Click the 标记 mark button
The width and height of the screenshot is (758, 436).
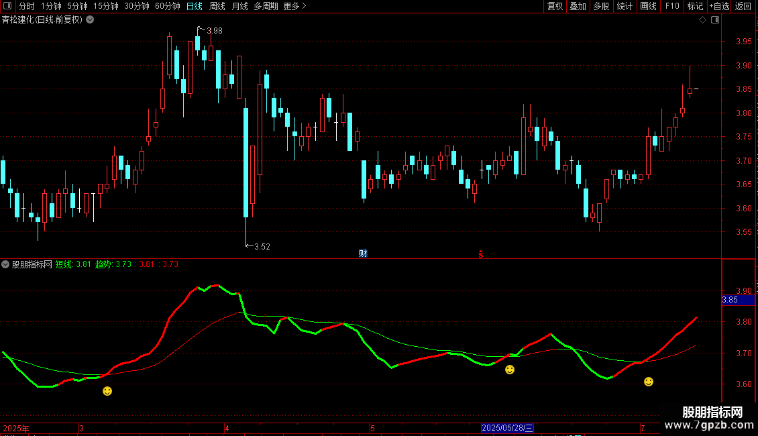tap(695, 6)
